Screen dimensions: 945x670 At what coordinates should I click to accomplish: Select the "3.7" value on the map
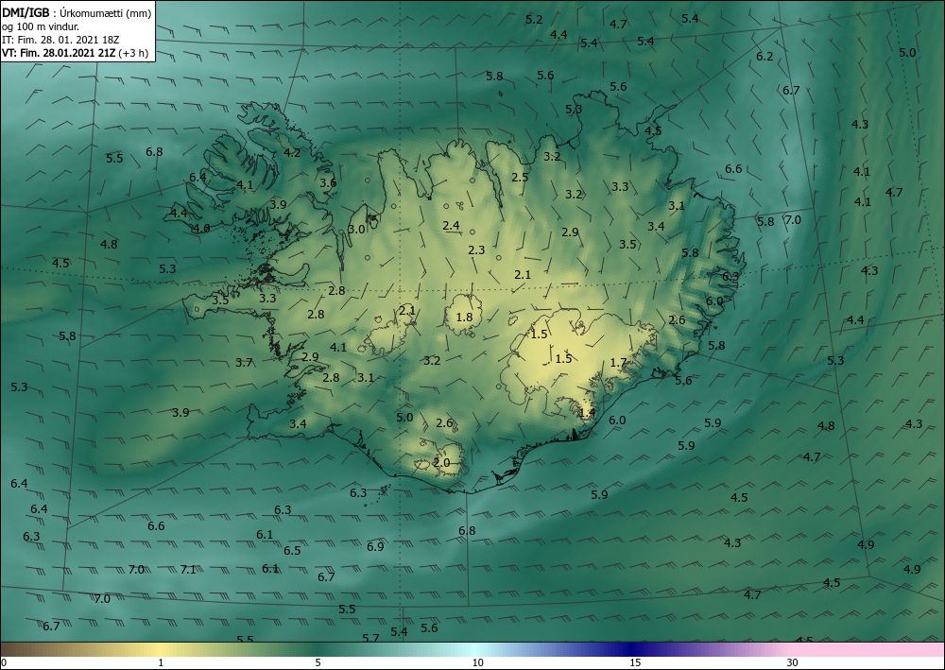click(x=244, y=362)
